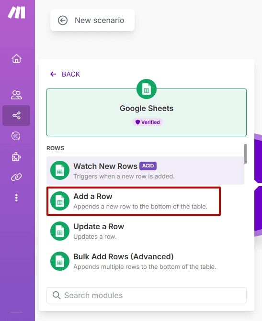
Task: Click the Make logo in sidebar
Action: click(16, 12)
